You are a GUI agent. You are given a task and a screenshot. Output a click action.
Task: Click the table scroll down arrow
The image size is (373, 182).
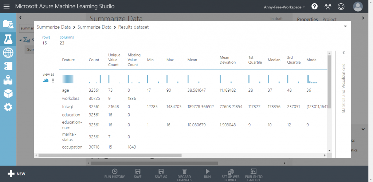click(329, 150)
